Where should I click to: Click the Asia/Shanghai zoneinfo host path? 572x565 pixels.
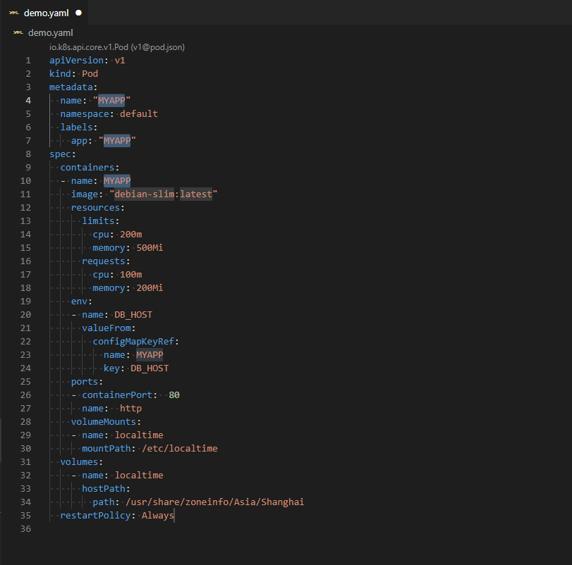point(214,502)
